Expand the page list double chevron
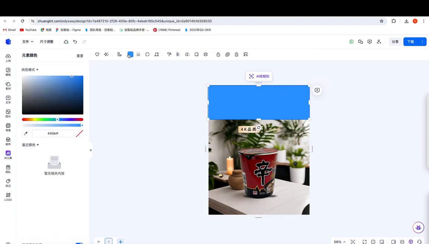Image resolution: width=429 pixels, height=244 pixels. tap(98, 242)
